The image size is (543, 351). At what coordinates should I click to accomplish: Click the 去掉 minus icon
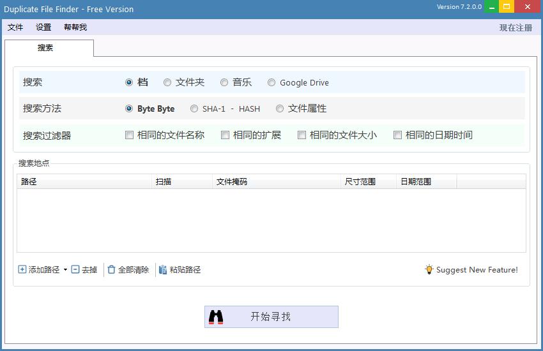[x=75, y=269]
